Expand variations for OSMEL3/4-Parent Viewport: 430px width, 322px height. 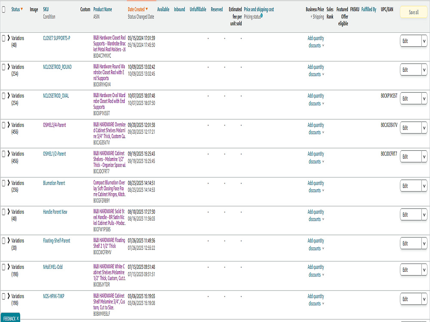coord(9,125)
